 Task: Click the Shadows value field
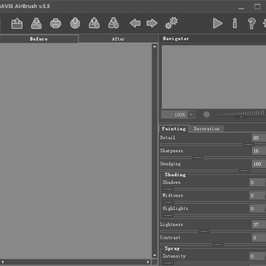[x=256, y=183]
